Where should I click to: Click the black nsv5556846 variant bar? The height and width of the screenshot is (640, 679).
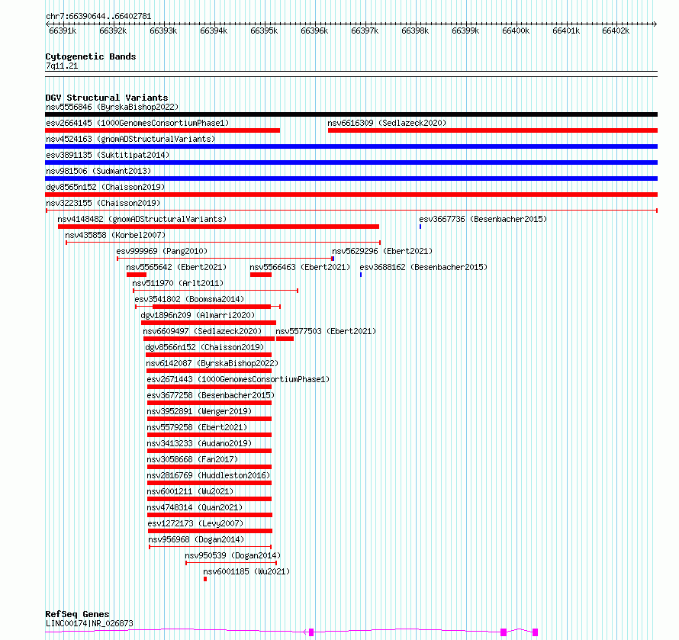pyautogui.click(x=351, y=114)
